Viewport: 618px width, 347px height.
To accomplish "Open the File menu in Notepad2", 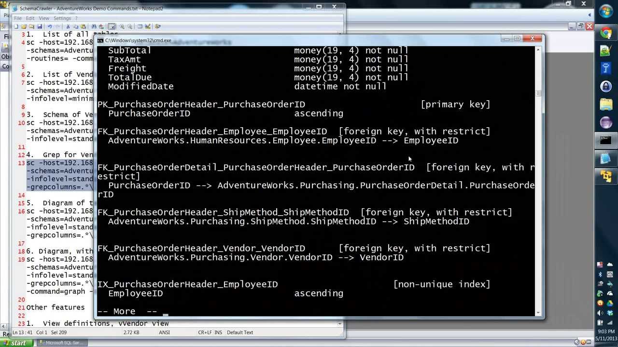I will [x=17, y=18].
